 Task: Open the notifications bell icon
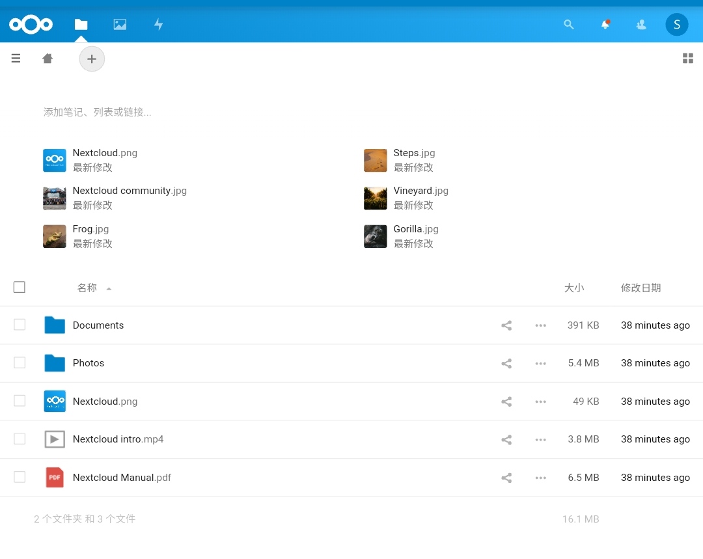(x=605, y=24)
